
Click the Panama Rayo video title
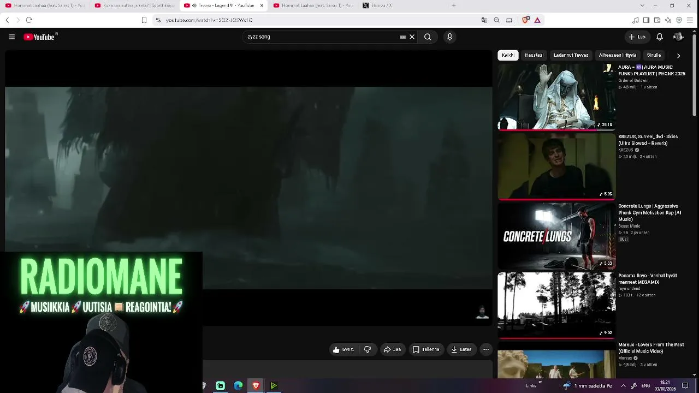(648, 279)
